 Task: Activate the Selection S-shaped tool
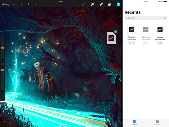(28, 5)
